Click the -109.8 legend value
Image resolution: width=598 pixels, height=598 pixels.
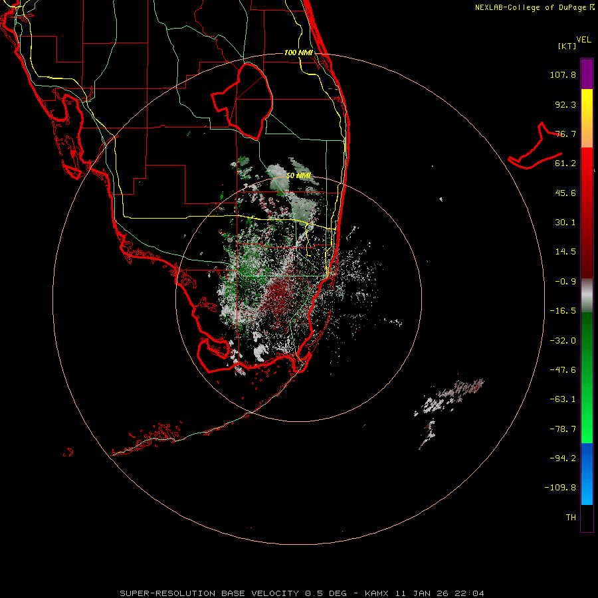coord(560,488)
